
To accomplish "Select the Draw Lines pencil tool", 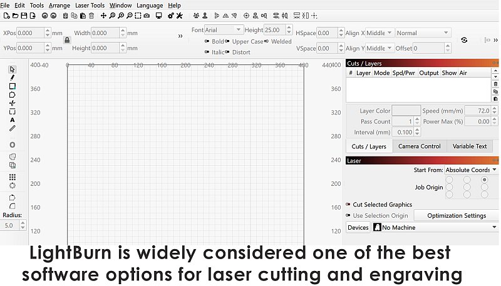I will point(13,78).
